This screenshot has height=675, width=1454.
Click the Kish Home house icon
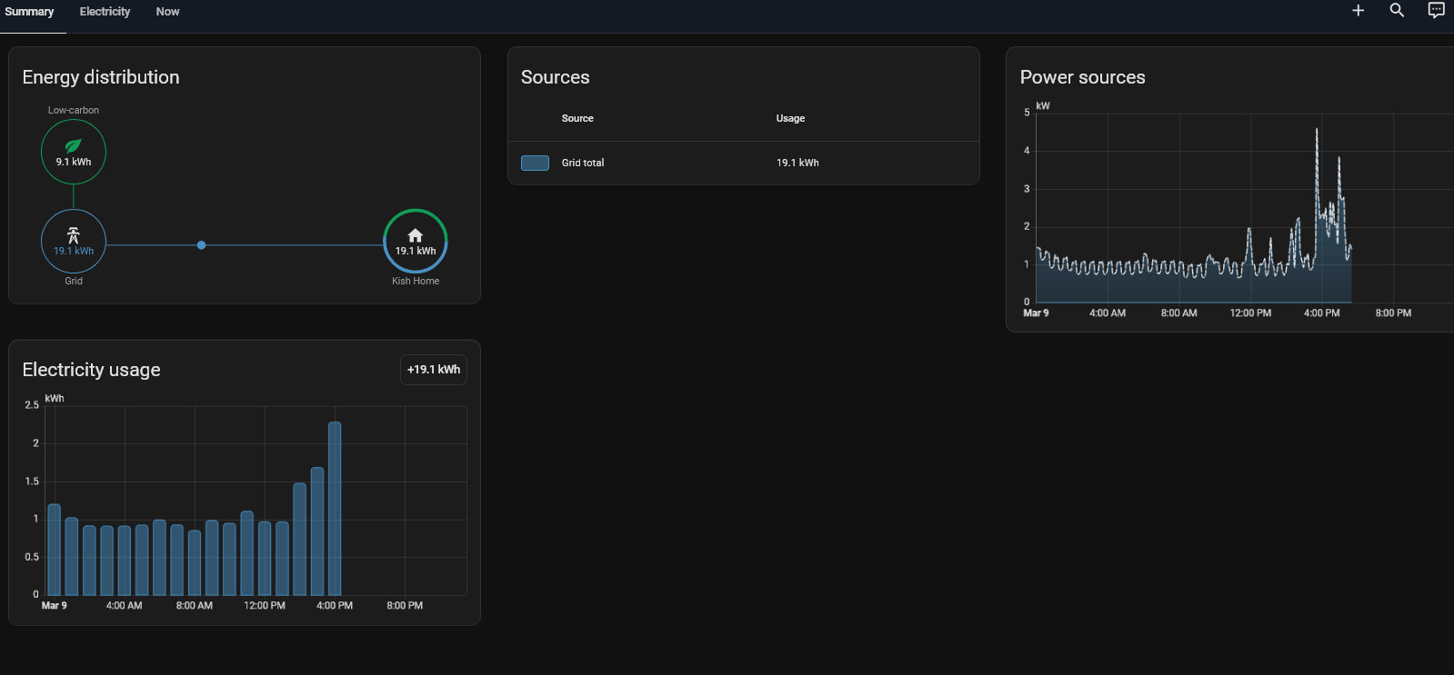[x=416, y=235]
